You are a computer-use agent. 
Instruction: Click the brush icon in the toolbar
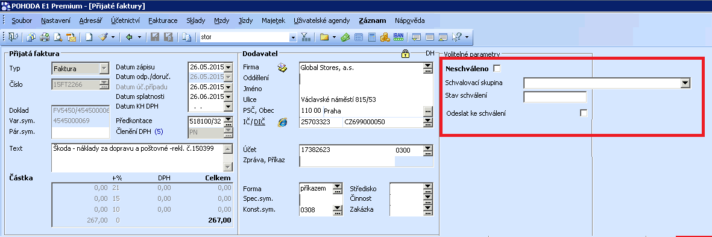(103, 37)
